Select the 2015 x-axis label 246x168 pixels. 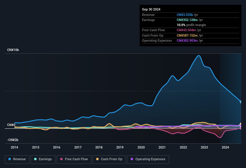[x=36, y=147]
